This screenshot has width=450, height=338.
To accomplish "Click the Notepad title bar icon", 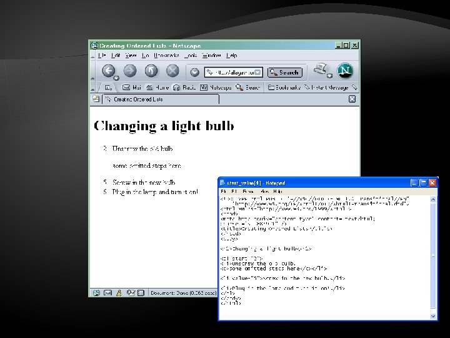I will (x=222, y=183).
